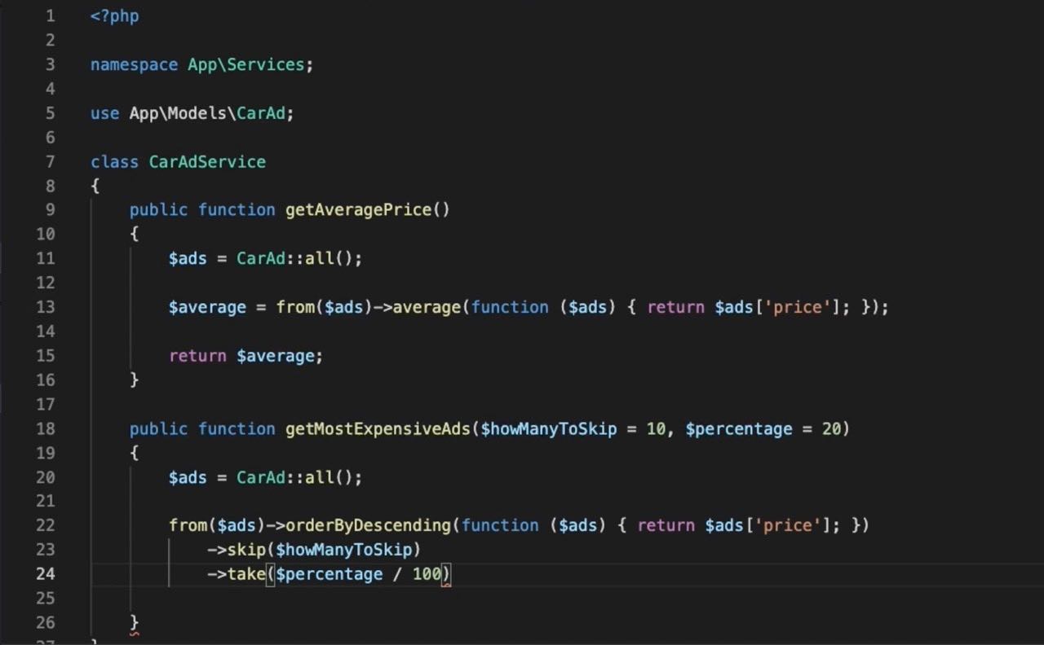The height and width of the screenshot is (645, 1044).
Task: Click the return $average statement on line 15
Action: point(245,356)
